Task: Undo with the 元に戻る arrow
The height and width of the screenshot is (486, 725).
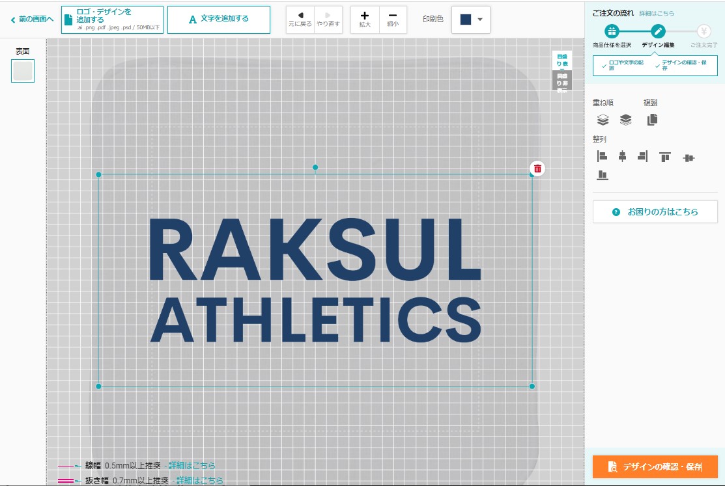Action: tap(300, 20)
